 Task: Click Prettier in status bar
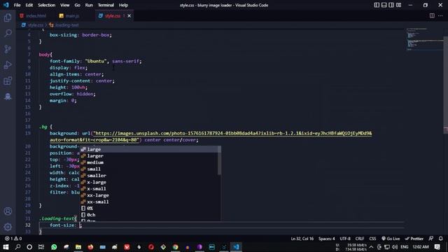pyautogui.click(x=414, y=239)
